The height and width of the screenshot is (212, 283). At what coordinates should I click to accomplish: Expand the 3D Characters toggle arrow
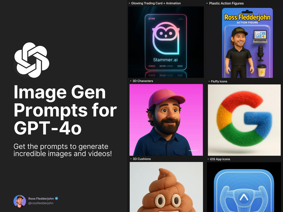pos(131,81)
